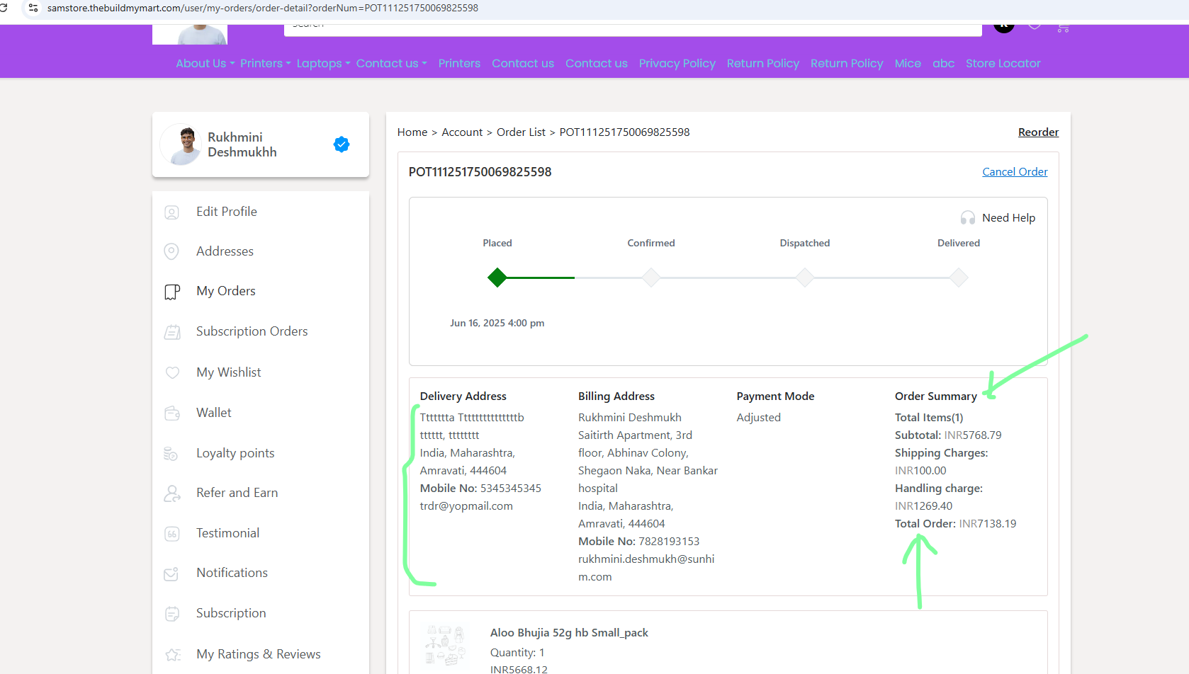Screen dimensions: 1189x674
Task: Click the Need Help text
Action: pyautogui.click(x=1009, y=218)
